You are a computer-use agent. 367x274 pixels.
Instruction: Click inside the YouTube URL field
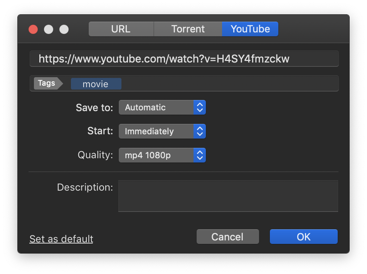[184, 58]
